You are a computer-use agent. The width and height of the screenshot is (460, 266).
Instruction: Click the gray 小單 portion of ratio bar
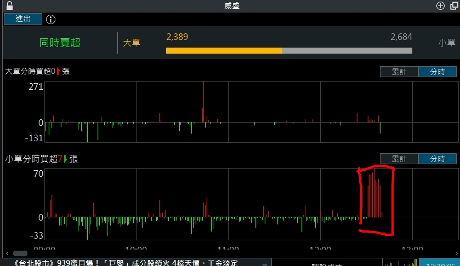(x=347, y=50)
